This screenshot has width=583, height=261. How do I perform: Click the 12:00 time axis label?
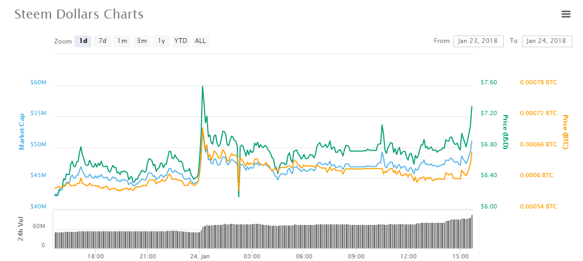[408, 256]
